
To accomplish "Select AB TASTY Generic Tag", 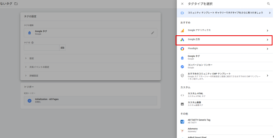I will [225, 121].
